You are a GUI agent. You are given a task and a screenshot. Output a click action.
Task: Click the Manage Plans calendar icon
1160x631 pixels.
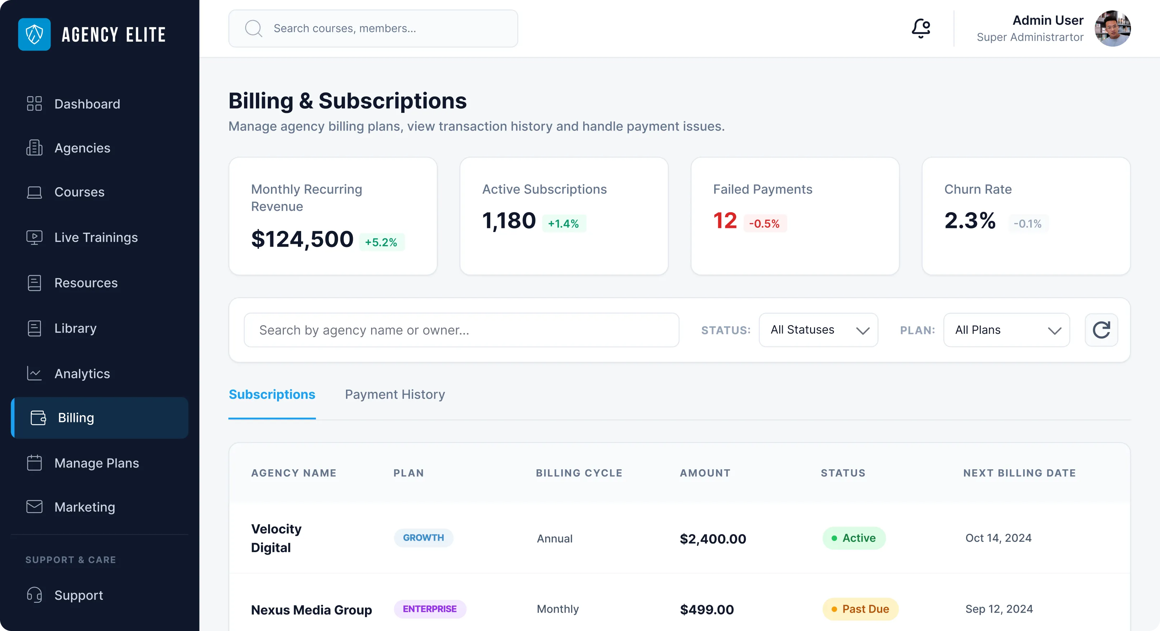click(x=34, y=463)
